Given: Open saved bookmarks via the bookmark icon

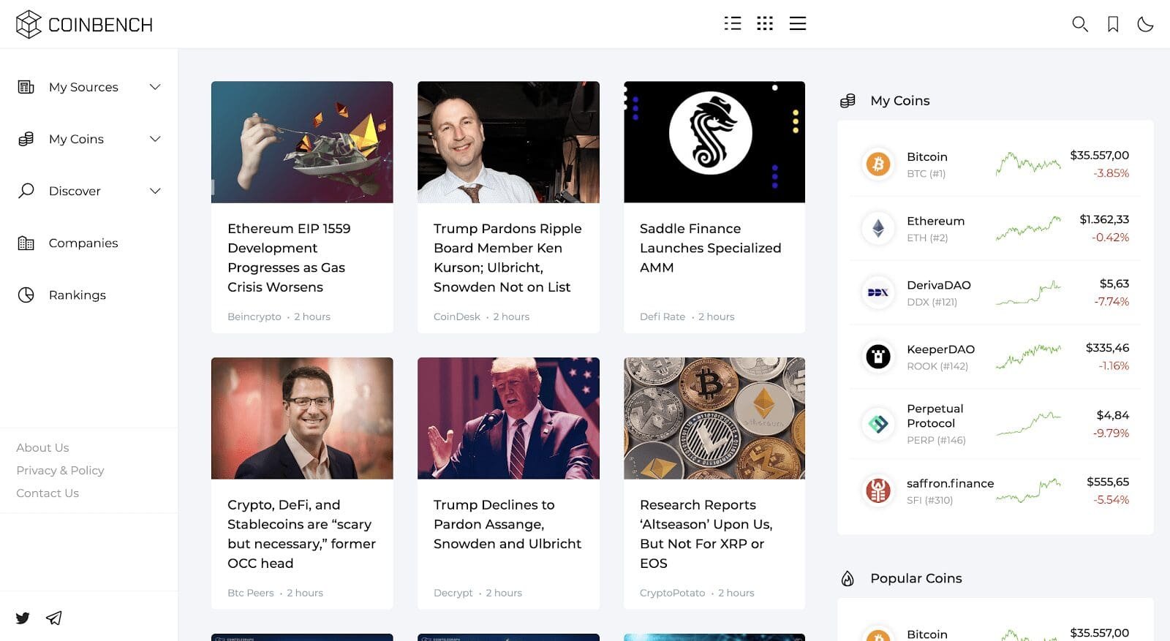Looking at the screenshot, I should point(1113,24).
